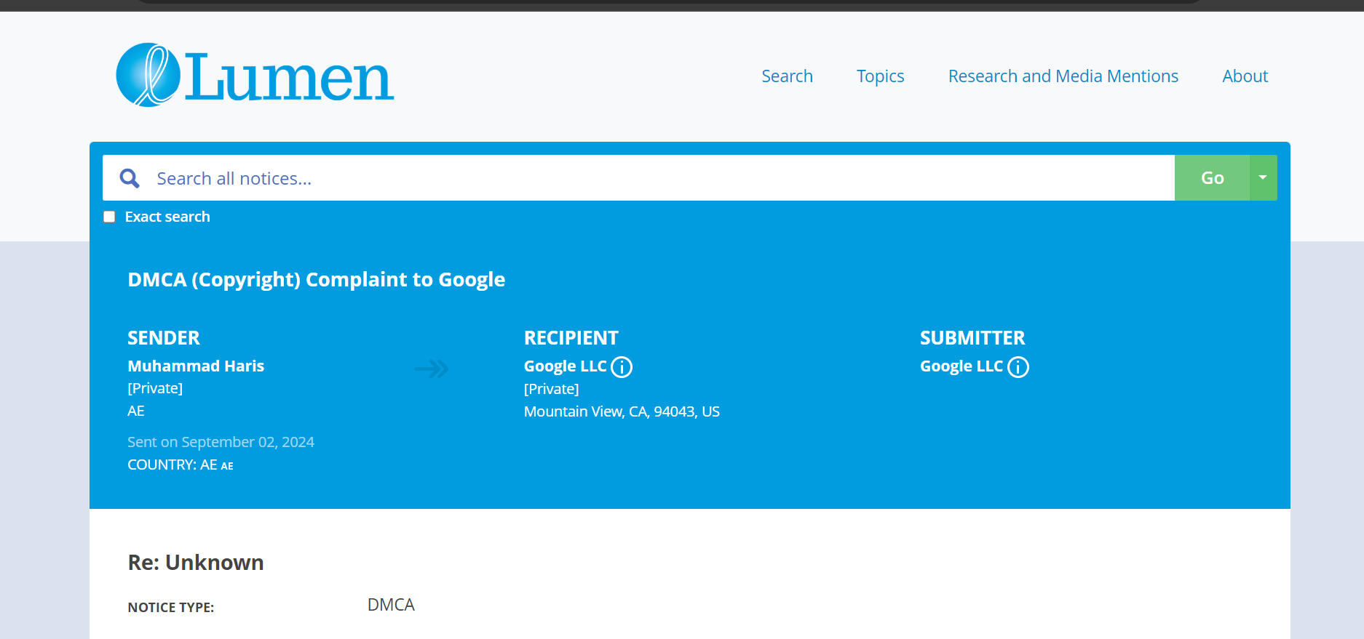Click [Private] under recipient Google LLC

552,389
